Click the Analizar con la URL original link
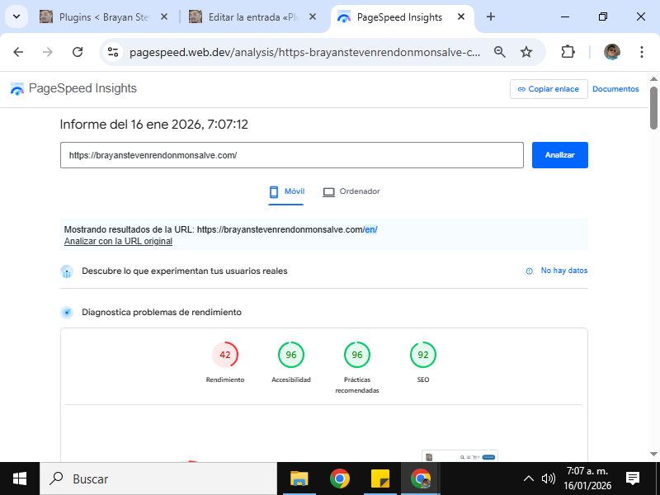The height and width of the screenshot is (495, 660). (x=118, y=242)
